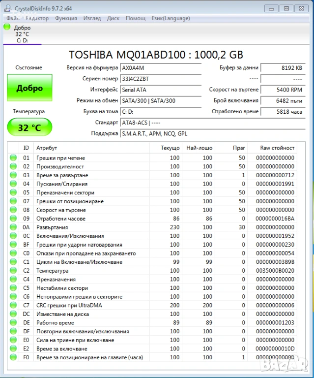Click status dot for Отработени часове row
Screen dimensions: 314x378
(x=13, y=219)
